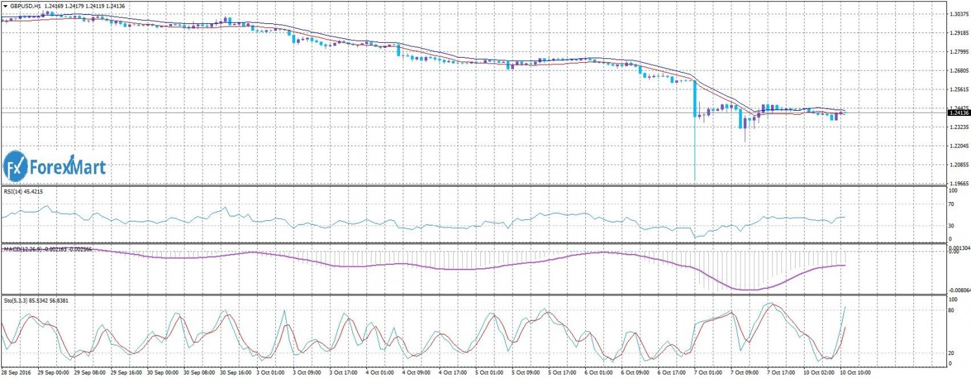Click the RSI(14) indicator label
This screenshot has width=971, height=379.
14,192
